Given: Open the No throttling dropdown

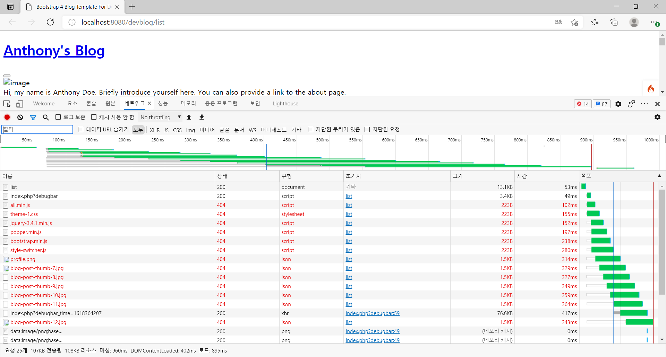Looking at the screenshot, I should click(x=161, y=117).
